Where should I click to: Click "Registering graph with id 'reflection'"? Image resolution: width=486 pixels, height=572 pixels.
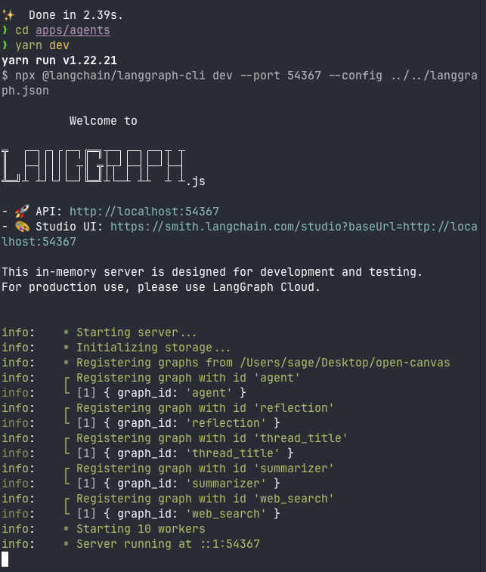[205, 408]
